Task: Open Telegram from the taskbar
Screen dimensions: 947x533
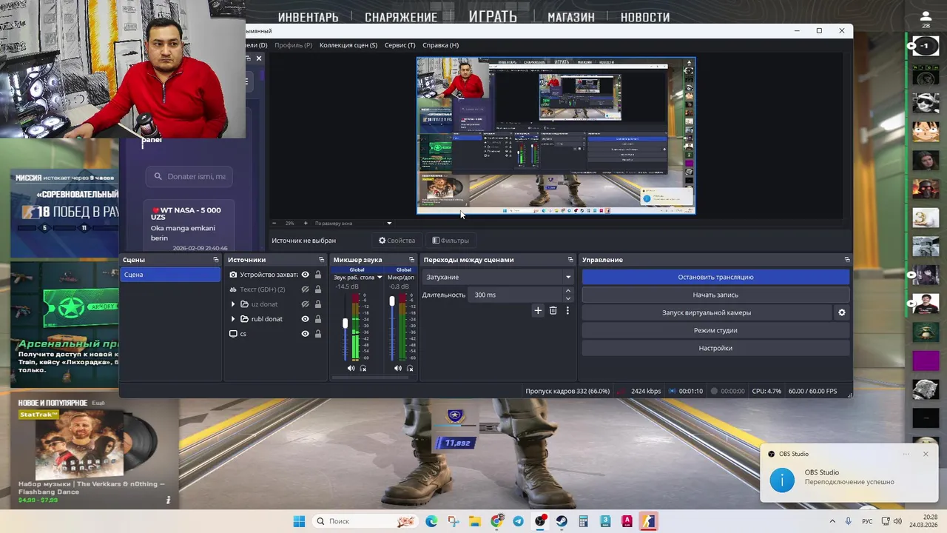Action: click(518, 521)
